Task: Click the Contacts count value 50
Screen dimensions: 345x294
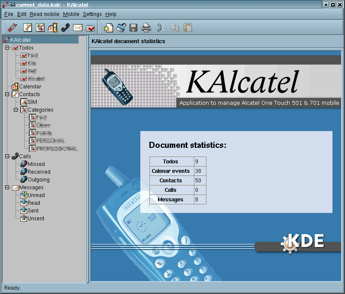Action: coord(198,180)
